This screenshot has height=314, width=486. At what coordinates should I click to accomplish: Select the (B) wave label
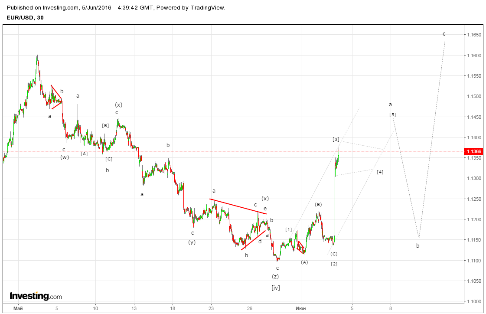pyautogui.click(x=318, y=204)
